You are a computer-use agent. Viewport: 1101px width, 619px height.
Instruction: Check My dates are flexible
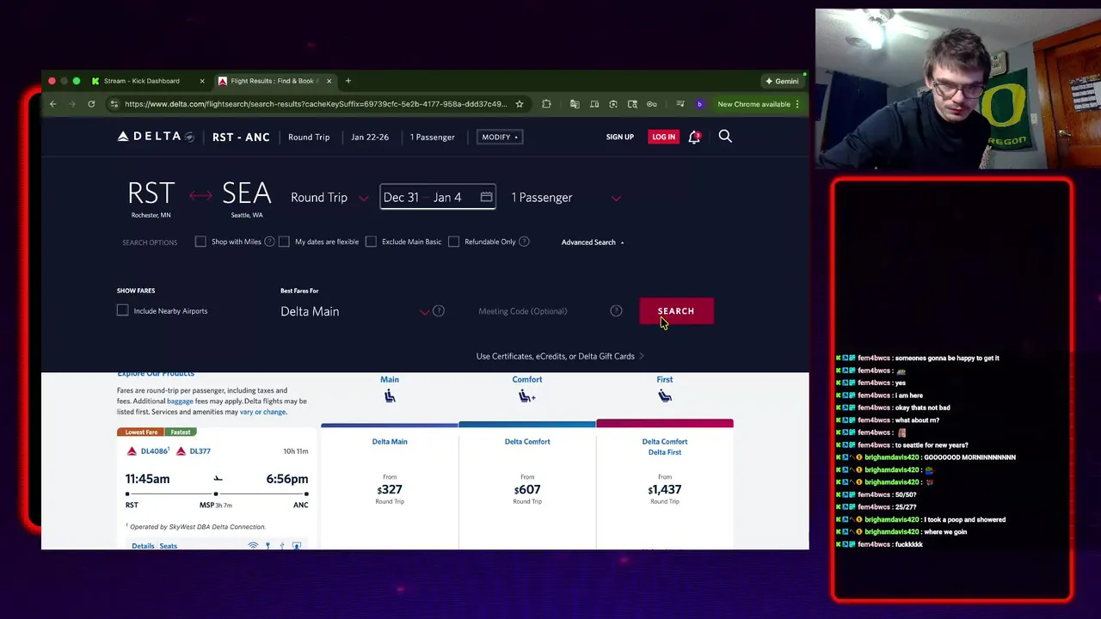(x=284, y=242)
